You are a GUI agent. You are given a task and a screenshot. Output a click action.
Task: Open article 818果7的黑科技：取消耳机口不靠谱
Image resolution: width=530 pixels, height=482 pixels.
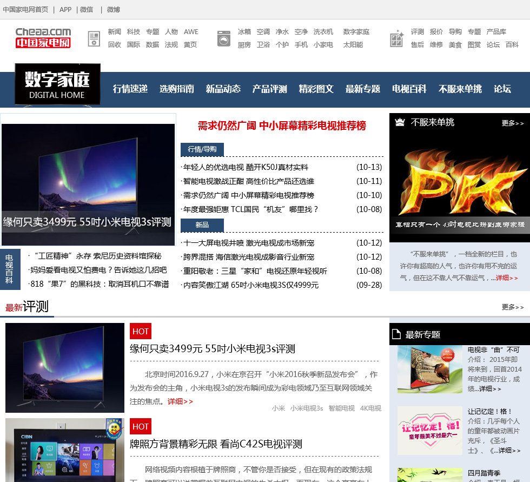pyautogui.click(x=100, y=284)
